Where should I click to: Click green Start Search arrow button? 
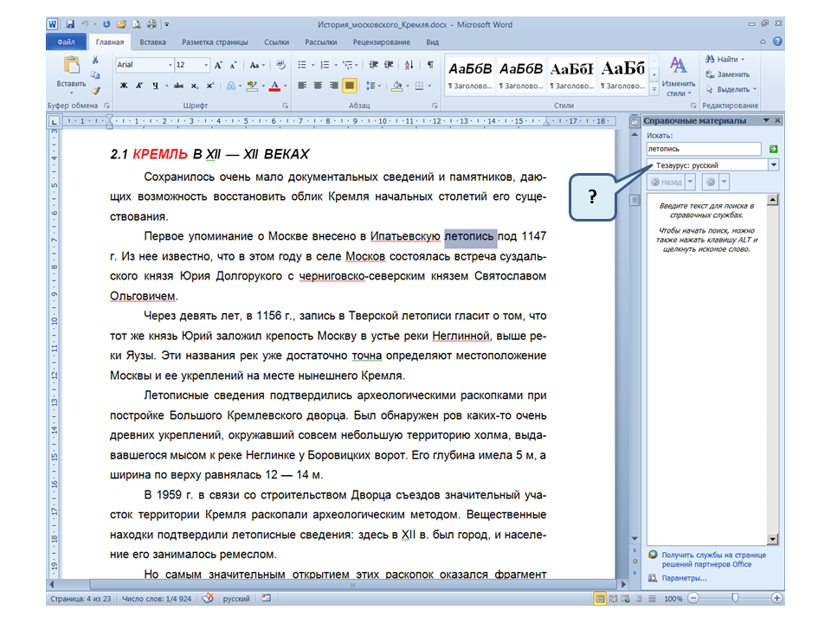773,149
